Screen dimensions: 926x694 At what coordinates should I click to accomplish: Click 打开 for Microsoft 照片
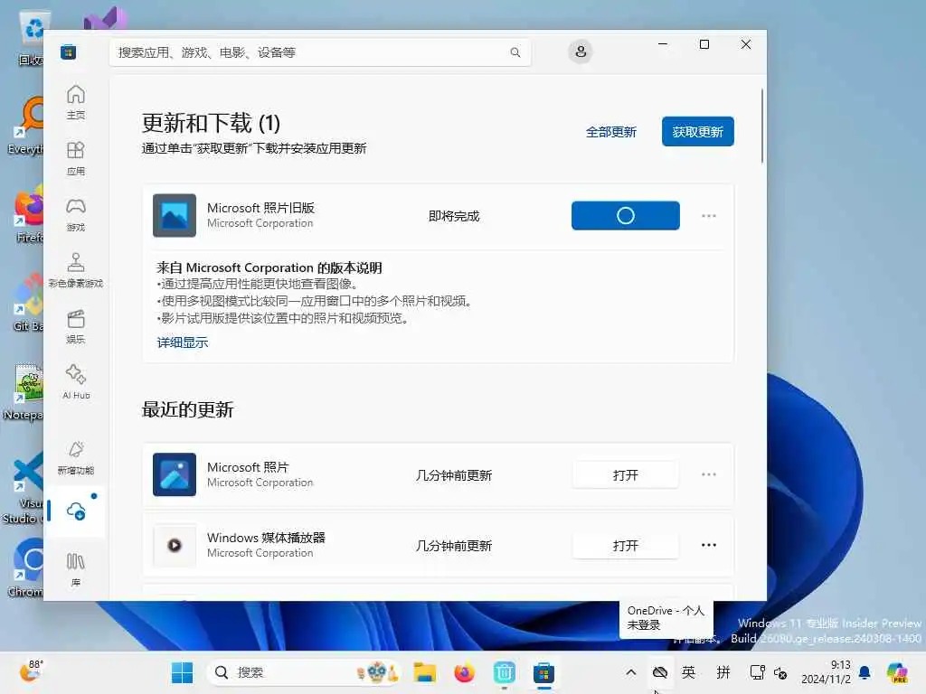[626, 475]
